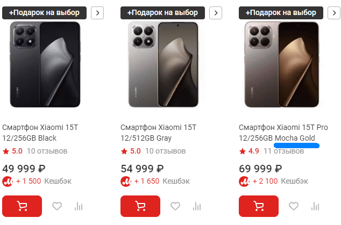Favorite the Xiaomi 15T Black phone
Viewport: 341px width, 225px height.
[57, 206]
